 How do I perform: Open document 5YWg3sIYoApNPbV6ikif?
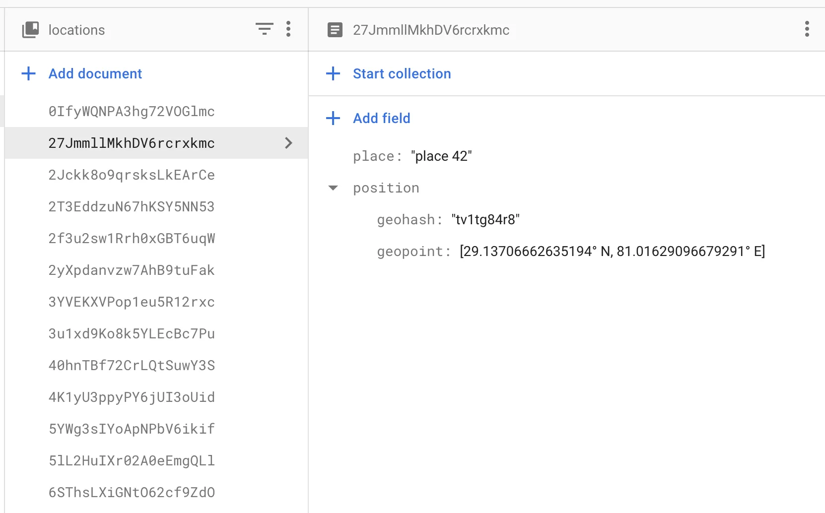[132, 429]
